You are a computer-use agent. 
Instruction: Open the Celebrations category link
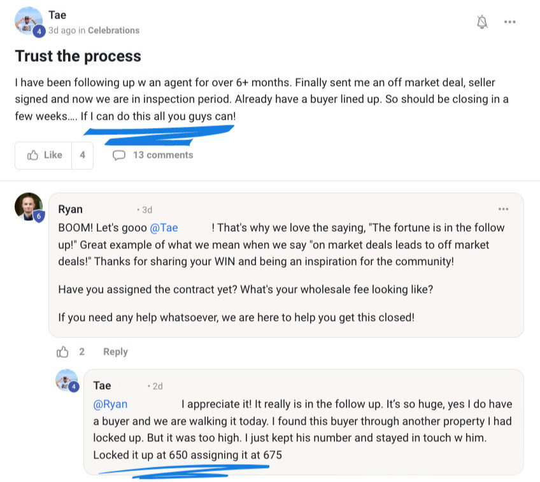(x=113, y=30)
